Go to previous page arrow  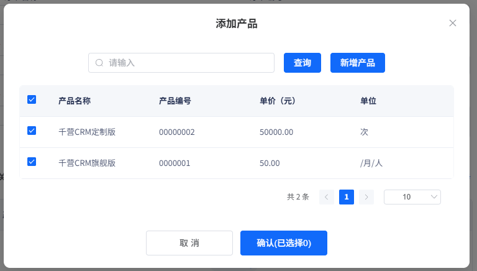[x=327, y=197]
